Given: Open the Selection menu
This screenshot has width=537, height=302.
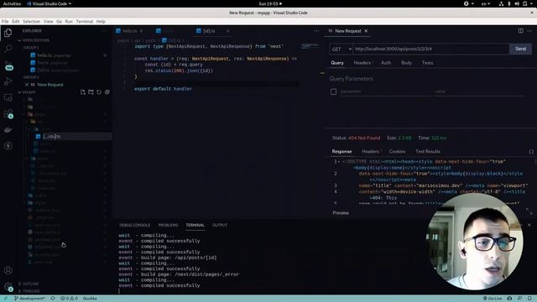Looking at the screenshot, I should (x=32, y=21).
